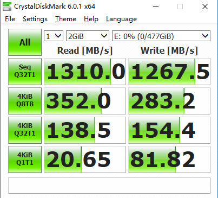
Task: Open the Settings menu
Action: pyautogui.click(x=35, y=19)
